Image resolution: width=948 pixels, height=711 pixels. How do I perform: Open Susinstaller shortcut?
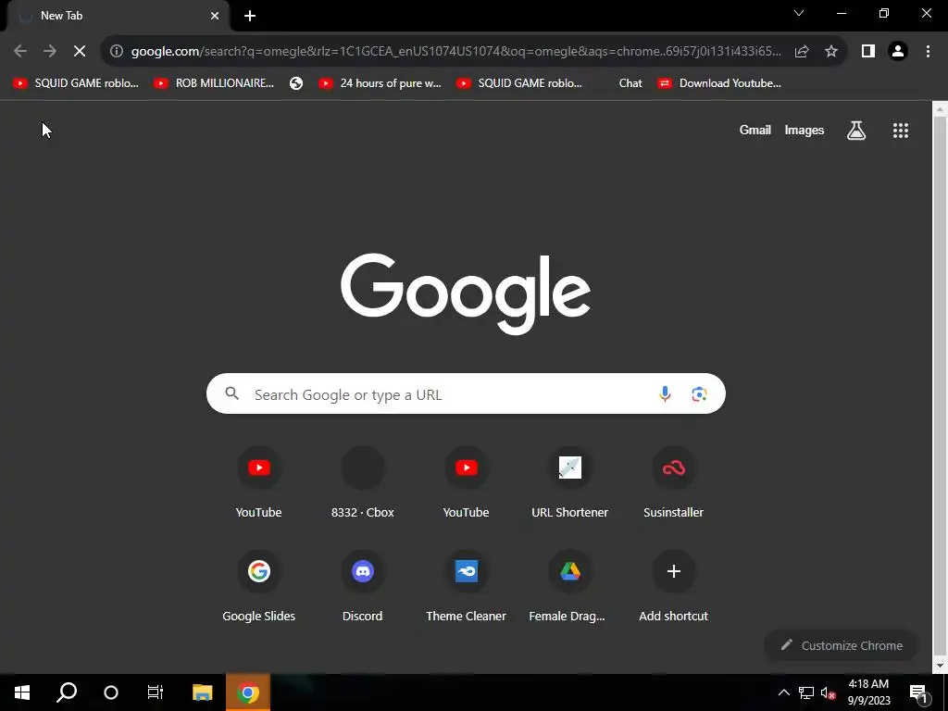(x=674, y=482)
